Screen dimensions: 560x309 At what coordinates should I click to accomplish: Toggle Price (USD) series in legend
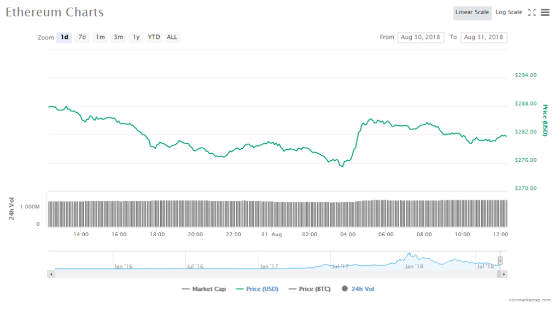[x=257, y=289]
